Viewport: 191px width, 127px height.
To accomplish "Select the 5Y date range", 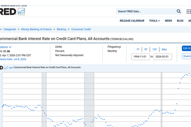I will 146,49.
